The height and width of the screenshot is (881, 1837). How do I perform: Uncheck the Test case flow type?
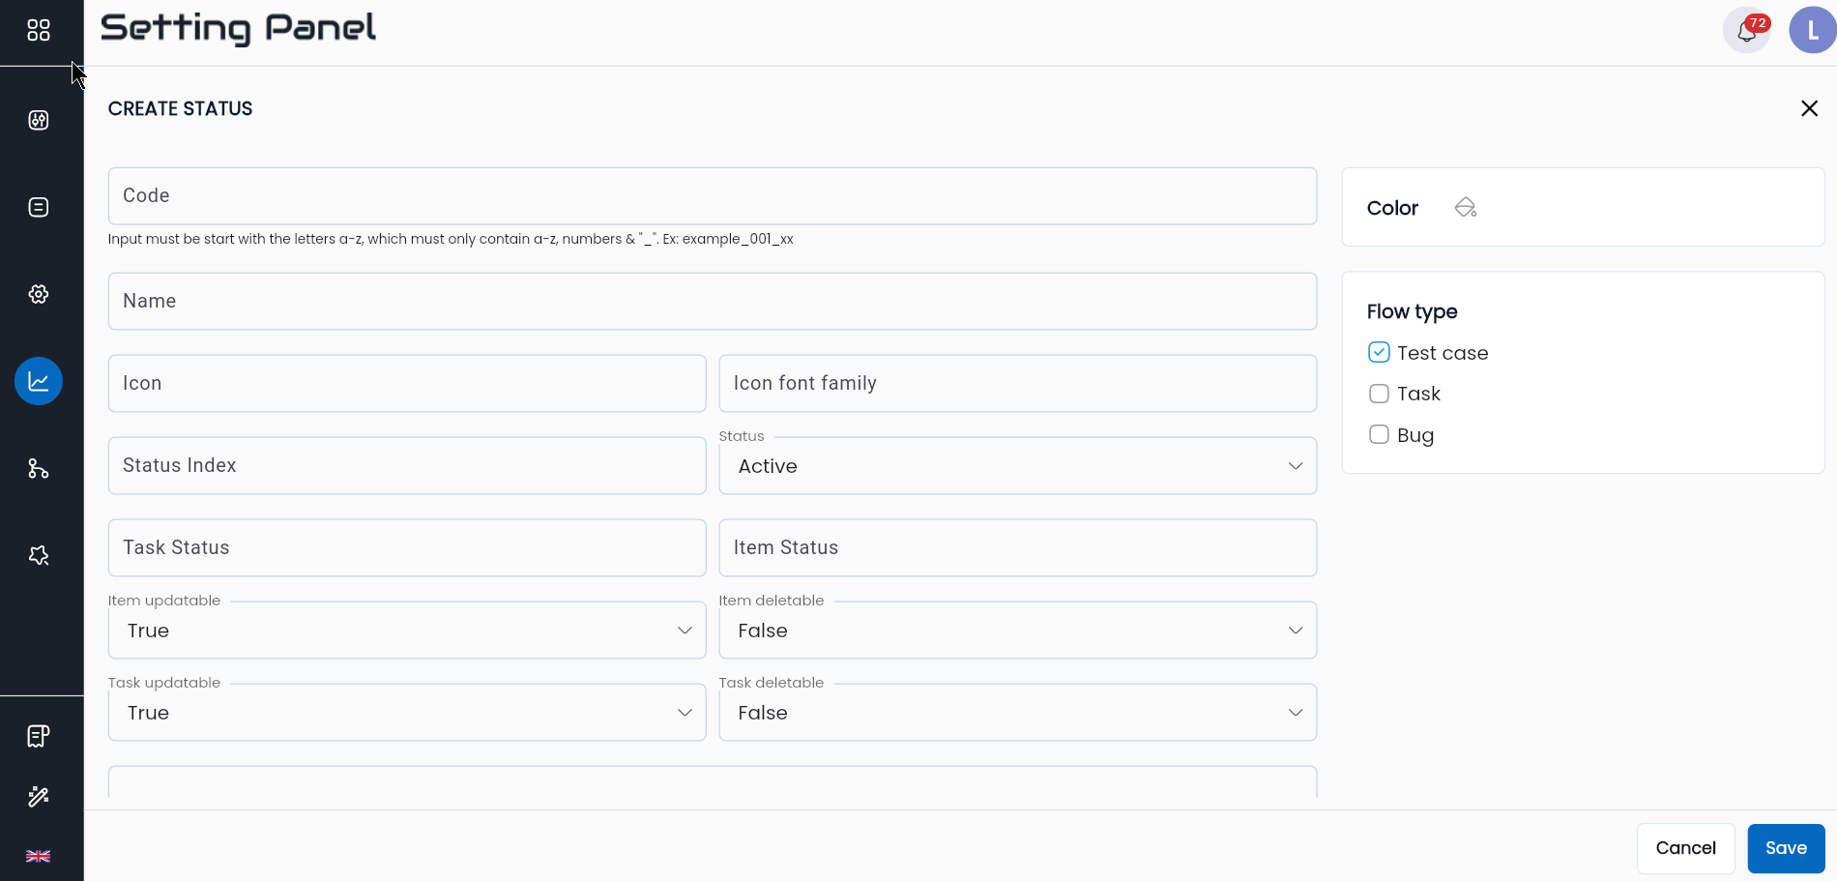(1378, 352)
